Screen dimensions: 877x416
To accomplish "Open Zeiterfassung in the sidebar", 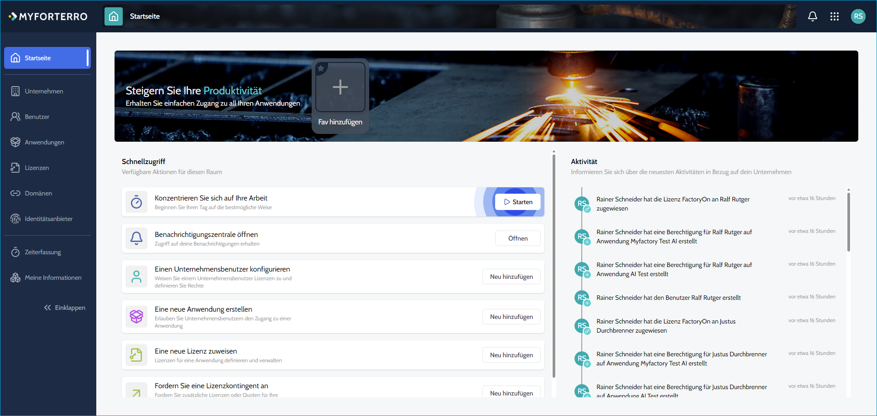I will 47,252.
